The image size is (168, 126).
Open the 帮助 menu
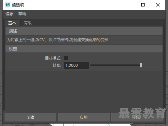pos(22,14)
